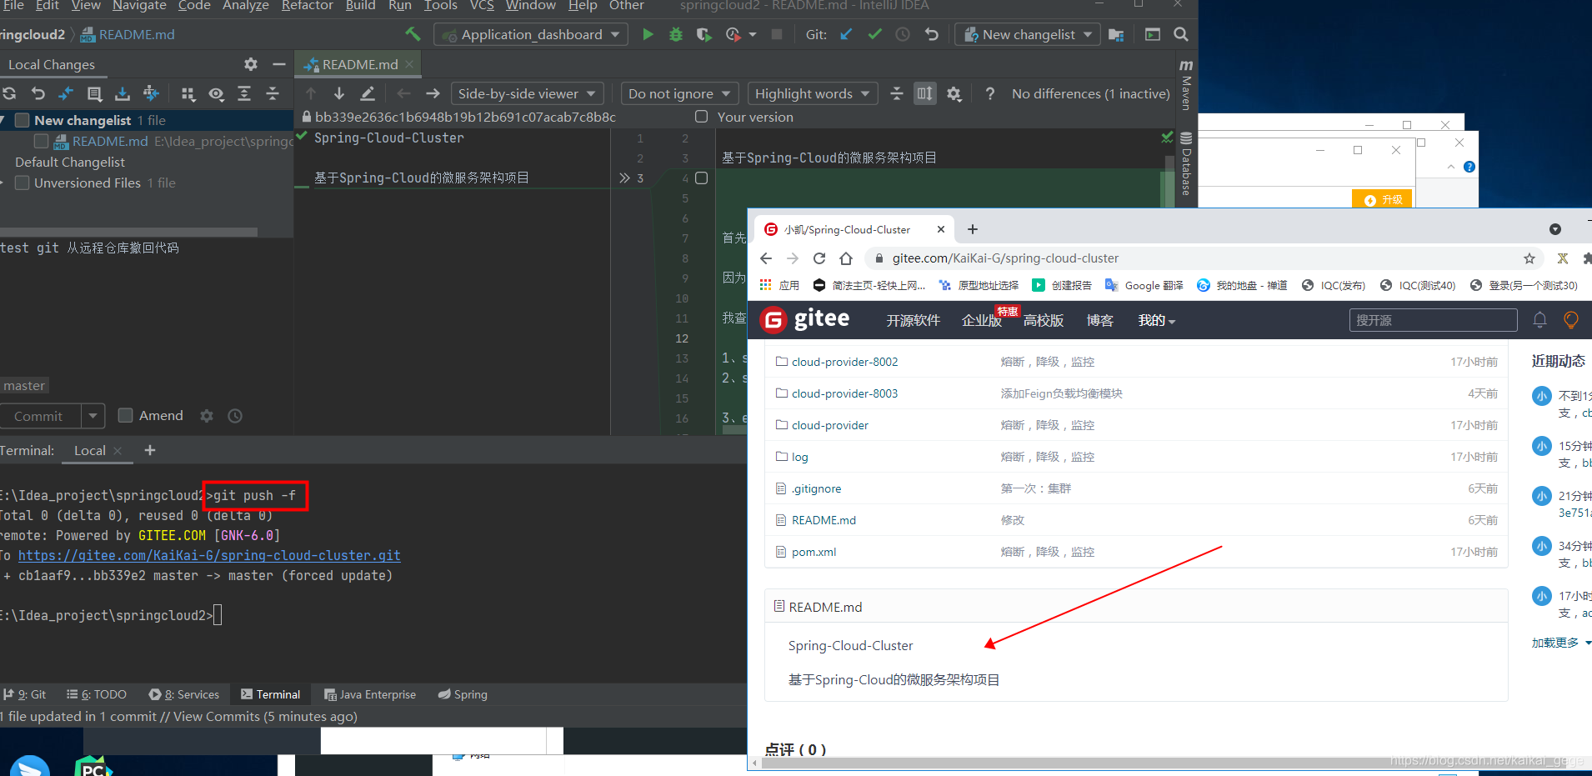Toggle the Your version checkbox
Screen dimensions: 1592x776
[x=702, y=117]
